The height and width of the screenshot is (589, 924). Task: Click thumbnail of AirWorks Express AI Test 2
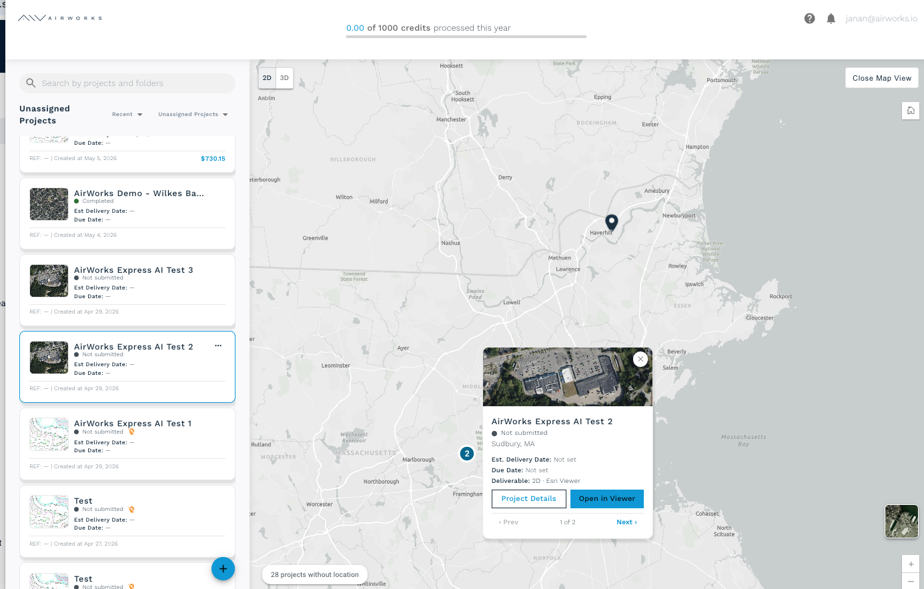tap(49, 358)
